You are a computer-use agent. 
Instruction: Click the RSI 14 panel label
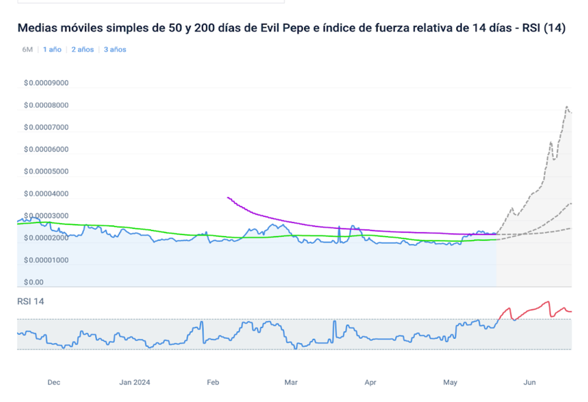pyautogui.click(x=30, y=302)
